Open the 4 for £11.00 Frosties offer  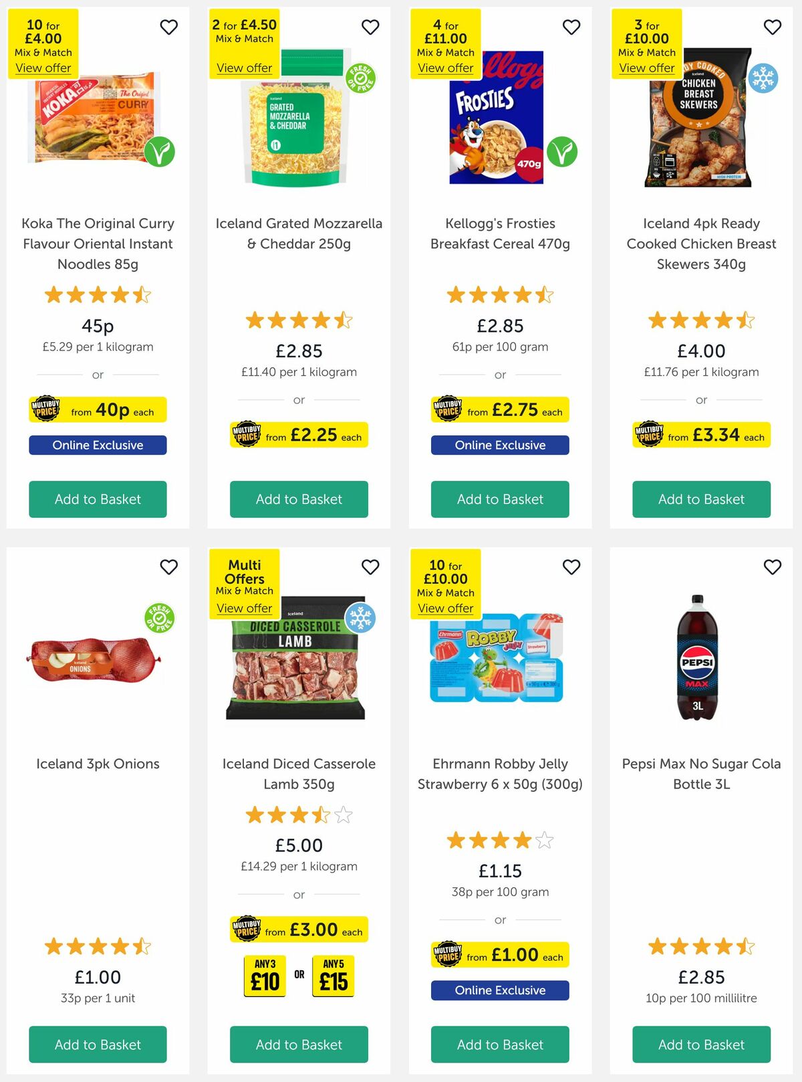click(x=445, y=68)
